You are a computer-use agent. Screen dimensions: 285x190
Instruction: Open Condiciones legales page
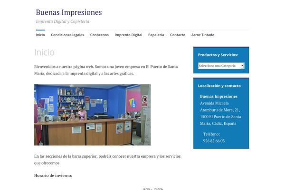pos(67,35)
